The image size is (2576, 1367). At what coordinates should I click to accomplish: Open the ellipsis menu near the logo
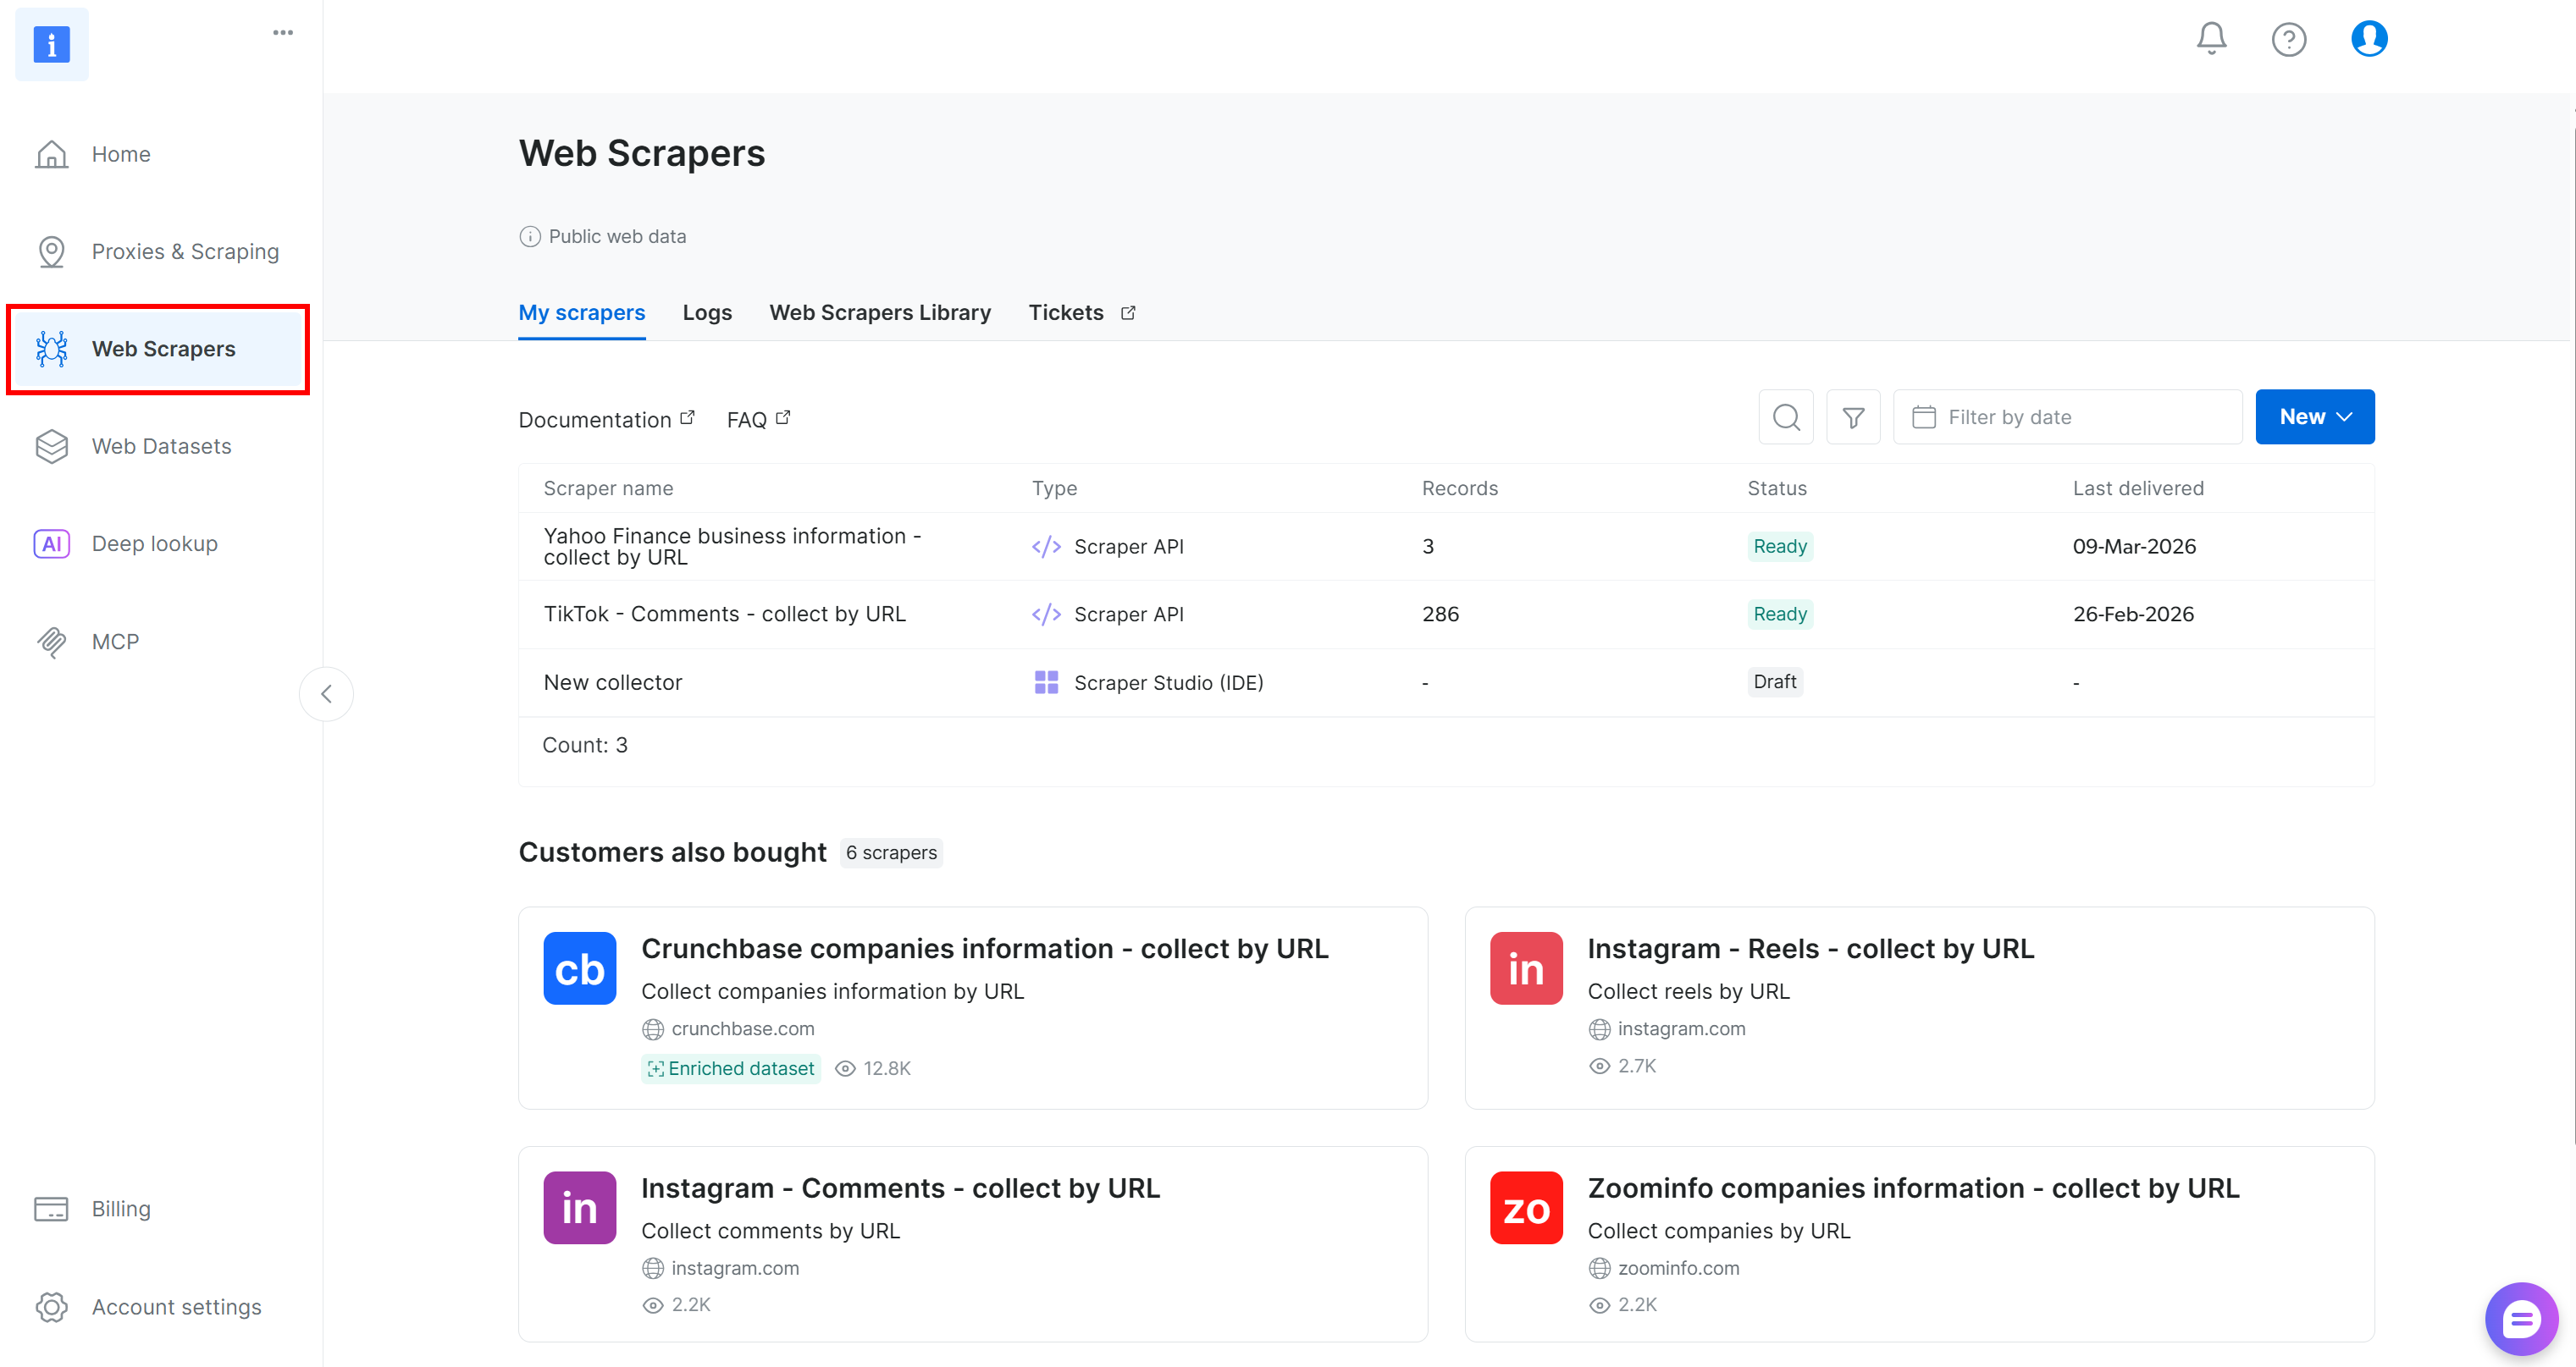[x=282, y=31]
